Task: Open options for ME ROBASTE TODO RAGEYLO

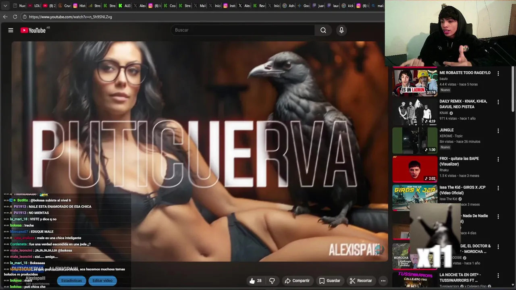Action: (x=498, y=74)
